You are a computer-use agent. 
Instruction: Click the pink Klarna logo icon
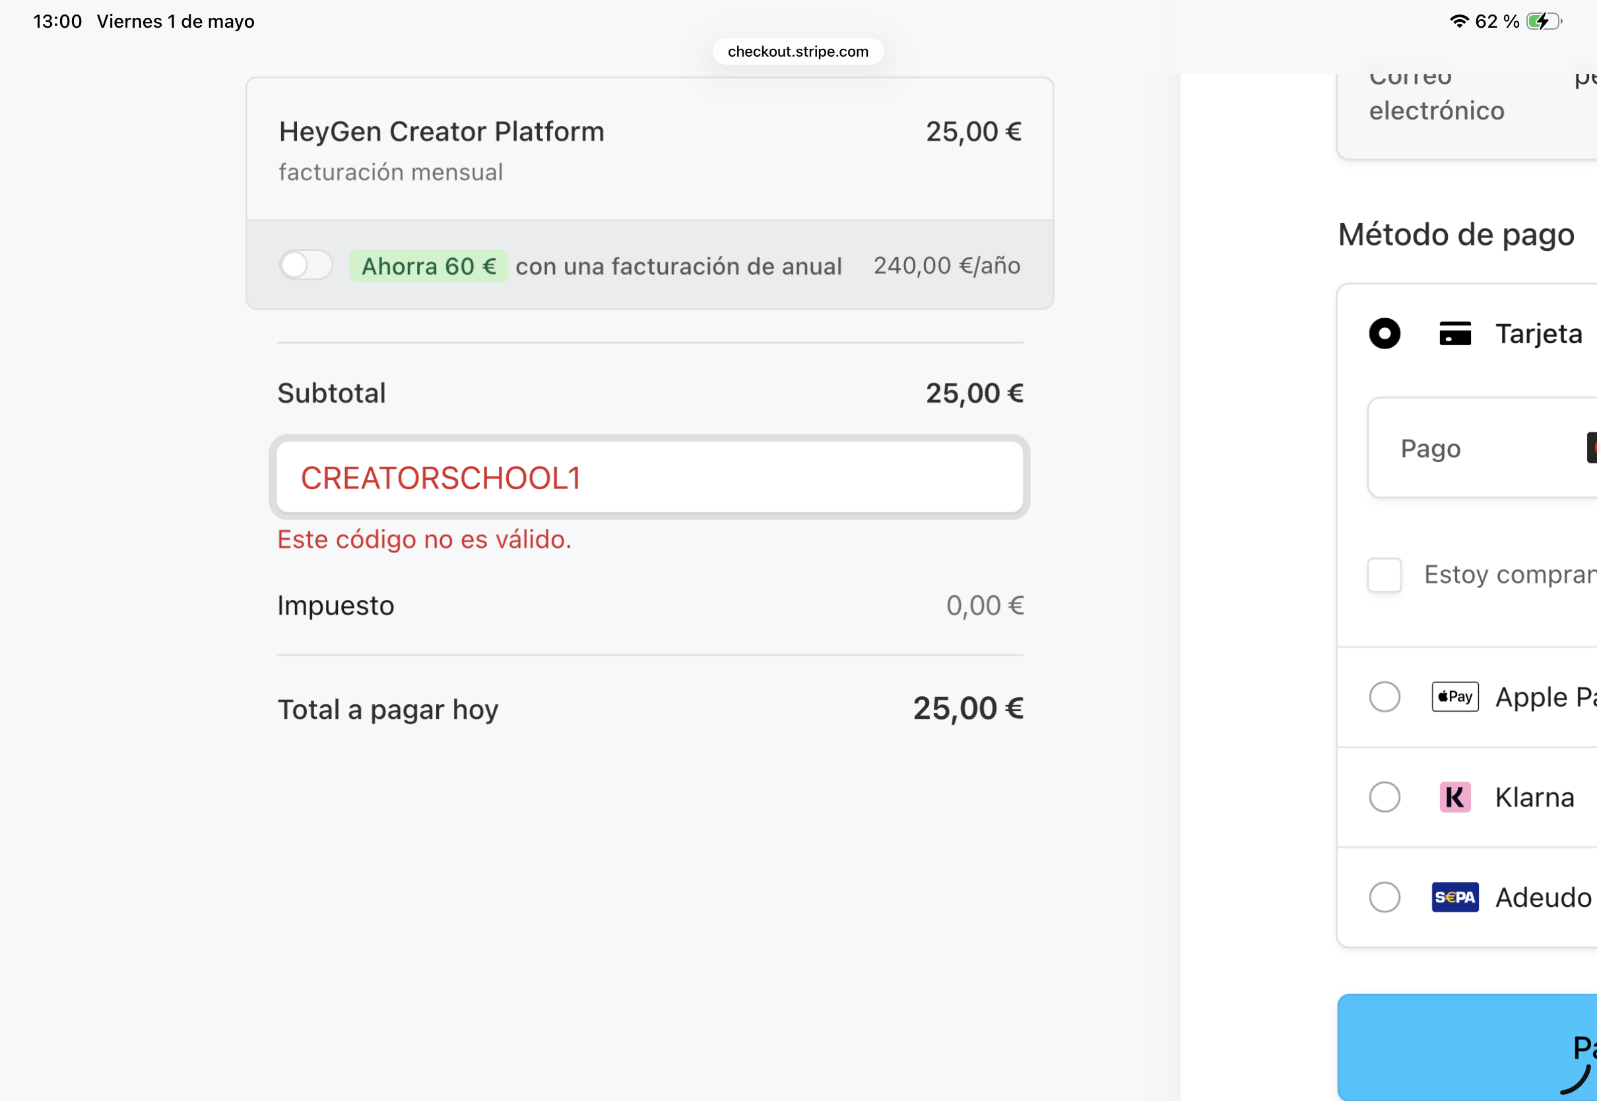(1455, 797)
